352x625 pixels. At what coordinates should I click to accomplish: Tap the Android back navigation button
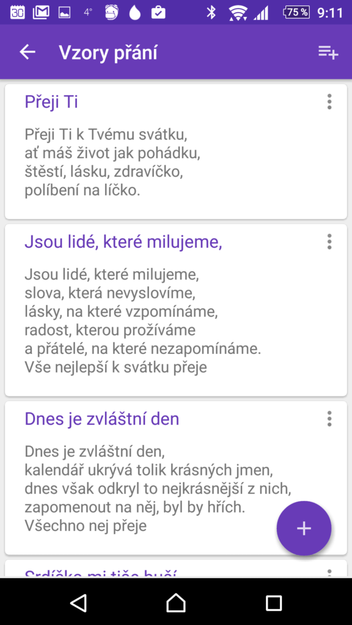(79, 602)
